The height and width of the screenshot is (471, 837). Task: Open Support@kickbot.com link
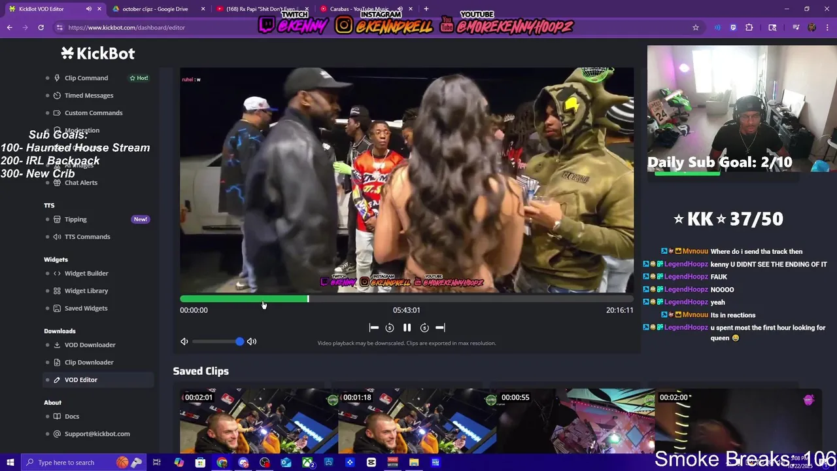coord(97,434)
